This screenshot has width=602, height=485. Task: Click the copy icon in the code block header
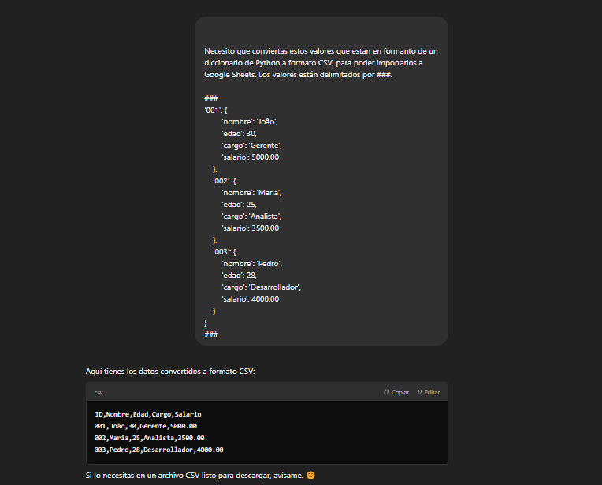coord(387,392)
